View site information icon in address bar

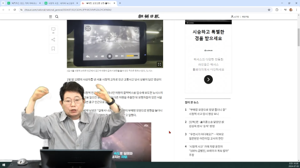click(22, 10)
